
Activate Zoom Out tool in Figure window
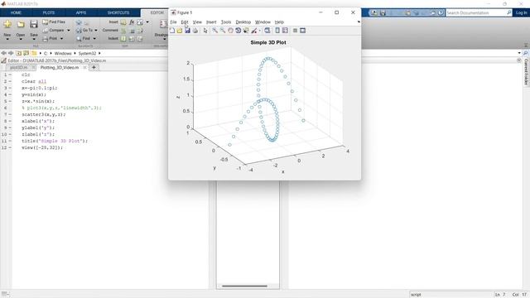tap(223, 31)
